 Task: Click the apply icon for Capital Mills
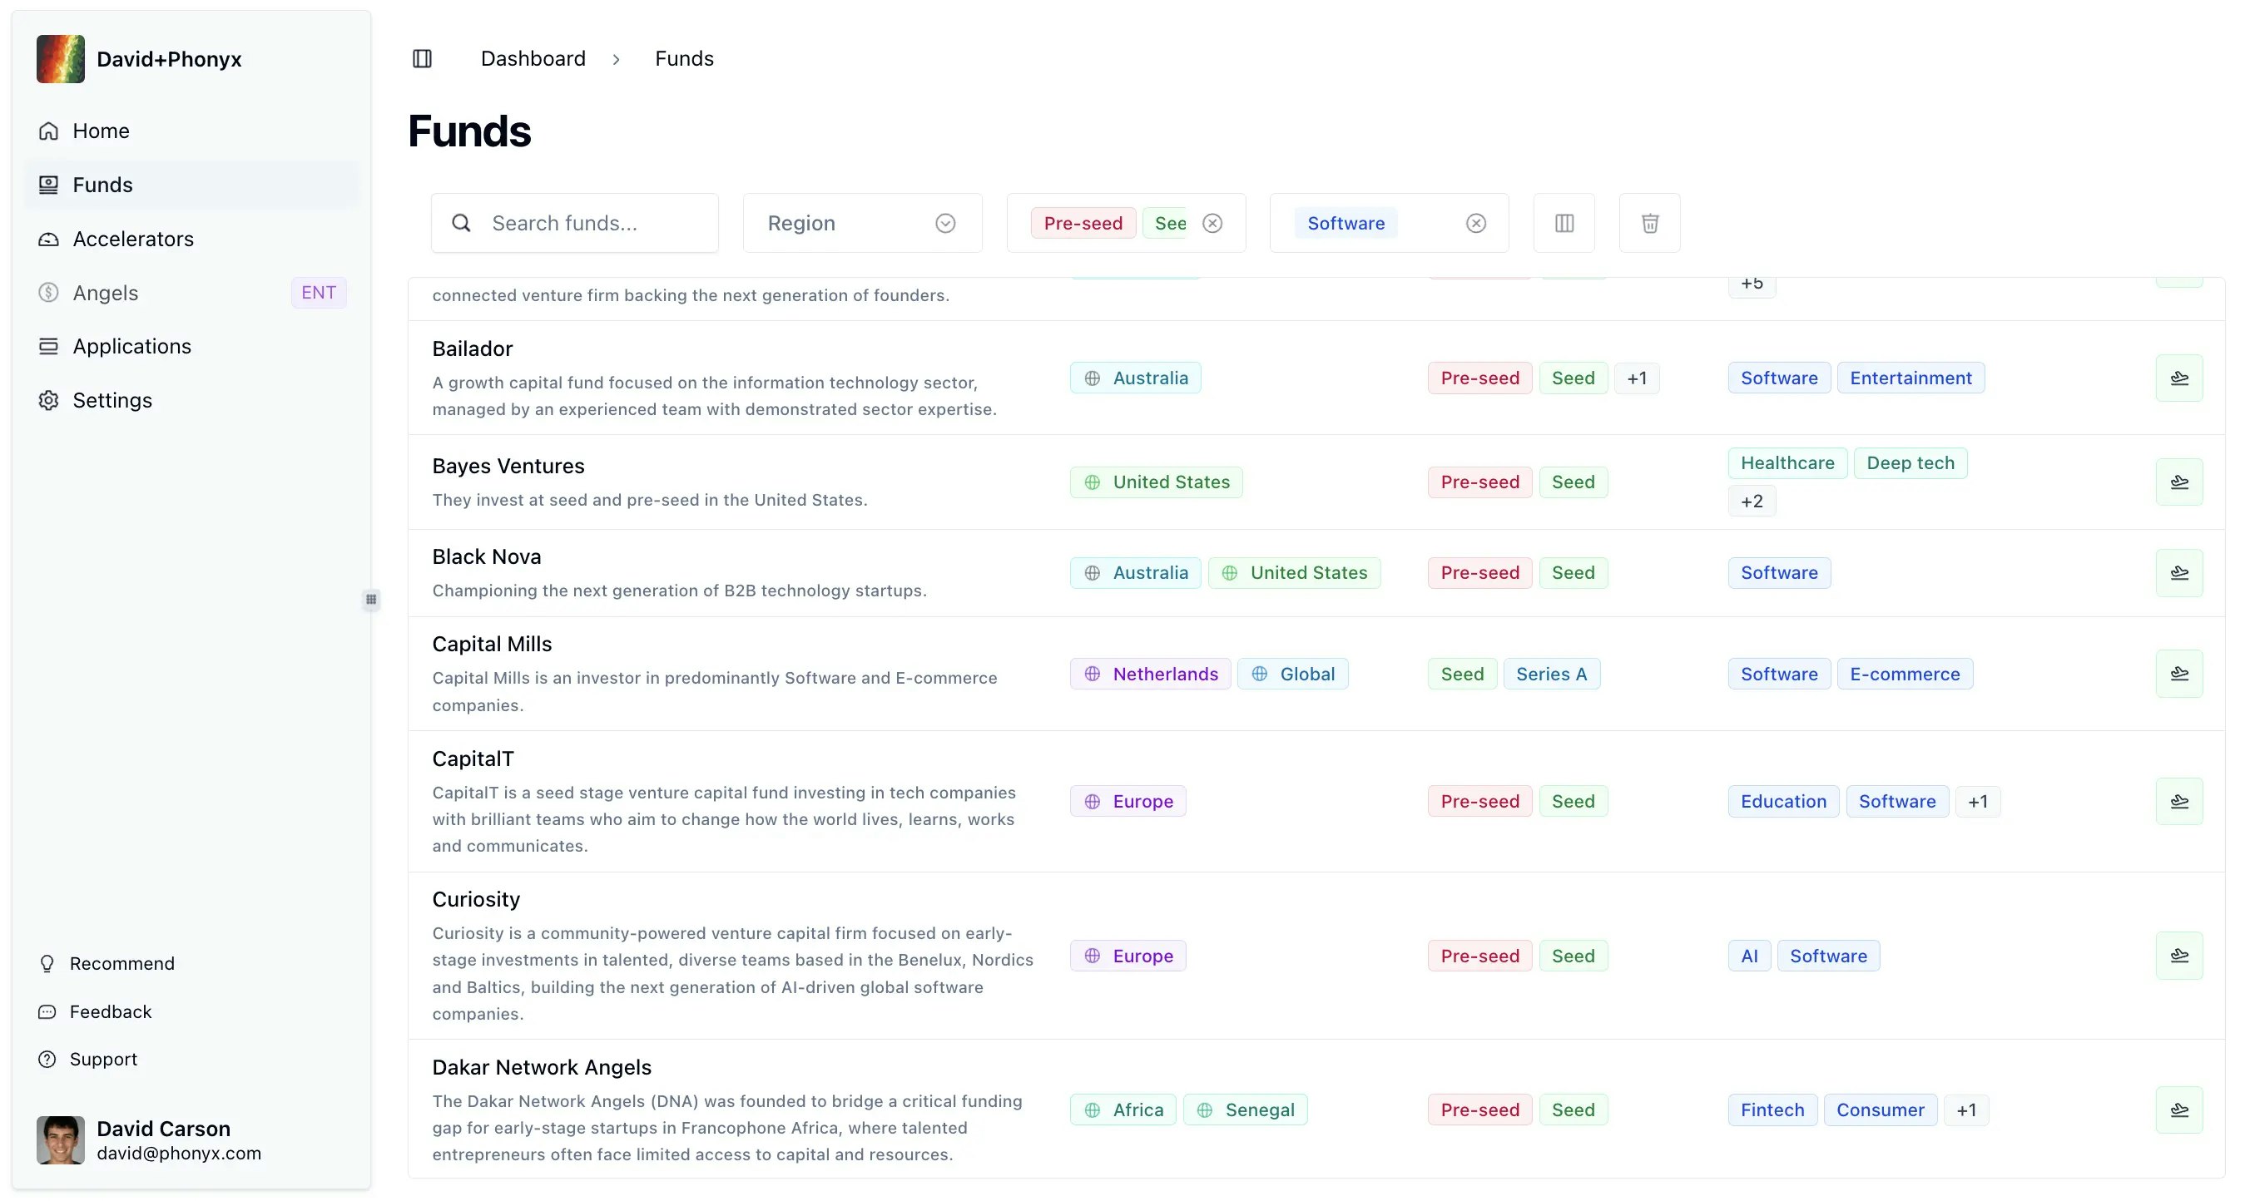[2178, 673]
